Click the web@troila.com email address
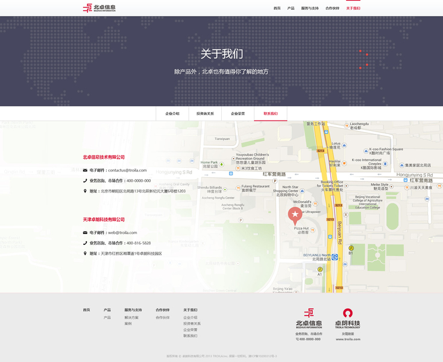Image resolution: width=443 pixels, height=362 pixels. tap(122, 232)
